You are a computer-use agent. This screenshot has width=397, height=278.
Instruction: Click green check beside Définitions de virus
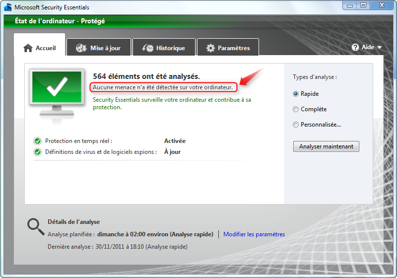(x=38, y=152)
